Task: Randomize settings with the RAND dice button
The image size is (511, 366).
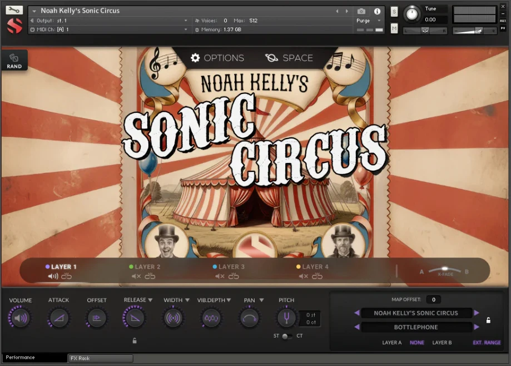Action: click(x=14, y=61)
